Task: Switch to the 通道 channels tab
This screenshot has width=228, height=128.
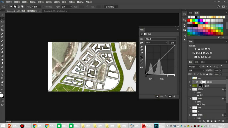Action: point(197,62)
